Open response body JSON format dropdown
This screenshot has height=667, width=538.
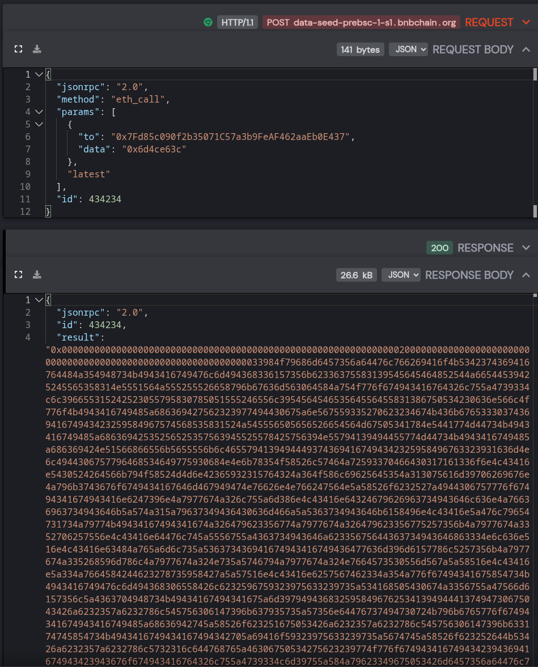coord(401,275)
